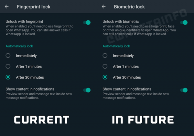This screenshot has height=136, width=194.
Task: Click the Fingerprint lock title
Action: [x=34, y=7]
